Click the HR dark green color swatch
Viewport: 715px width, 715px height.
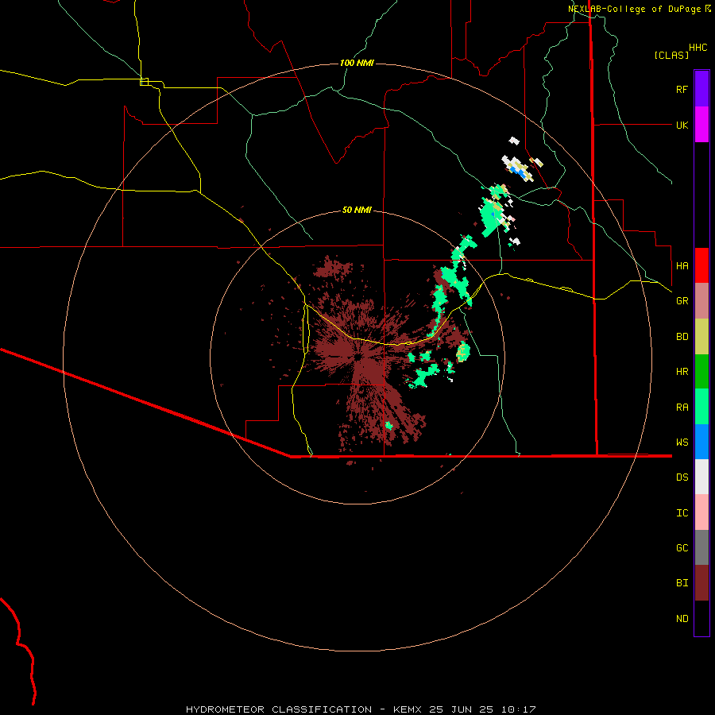click(701, 371)
